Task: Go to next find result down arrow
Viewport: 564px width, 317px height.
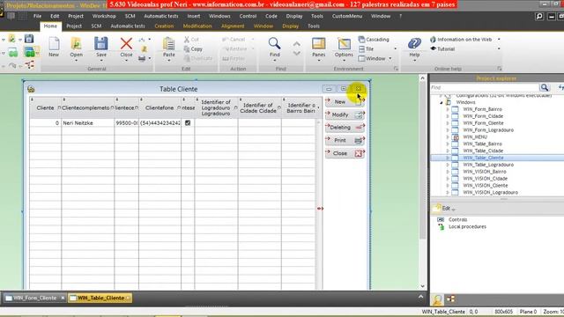Action: 296,54
